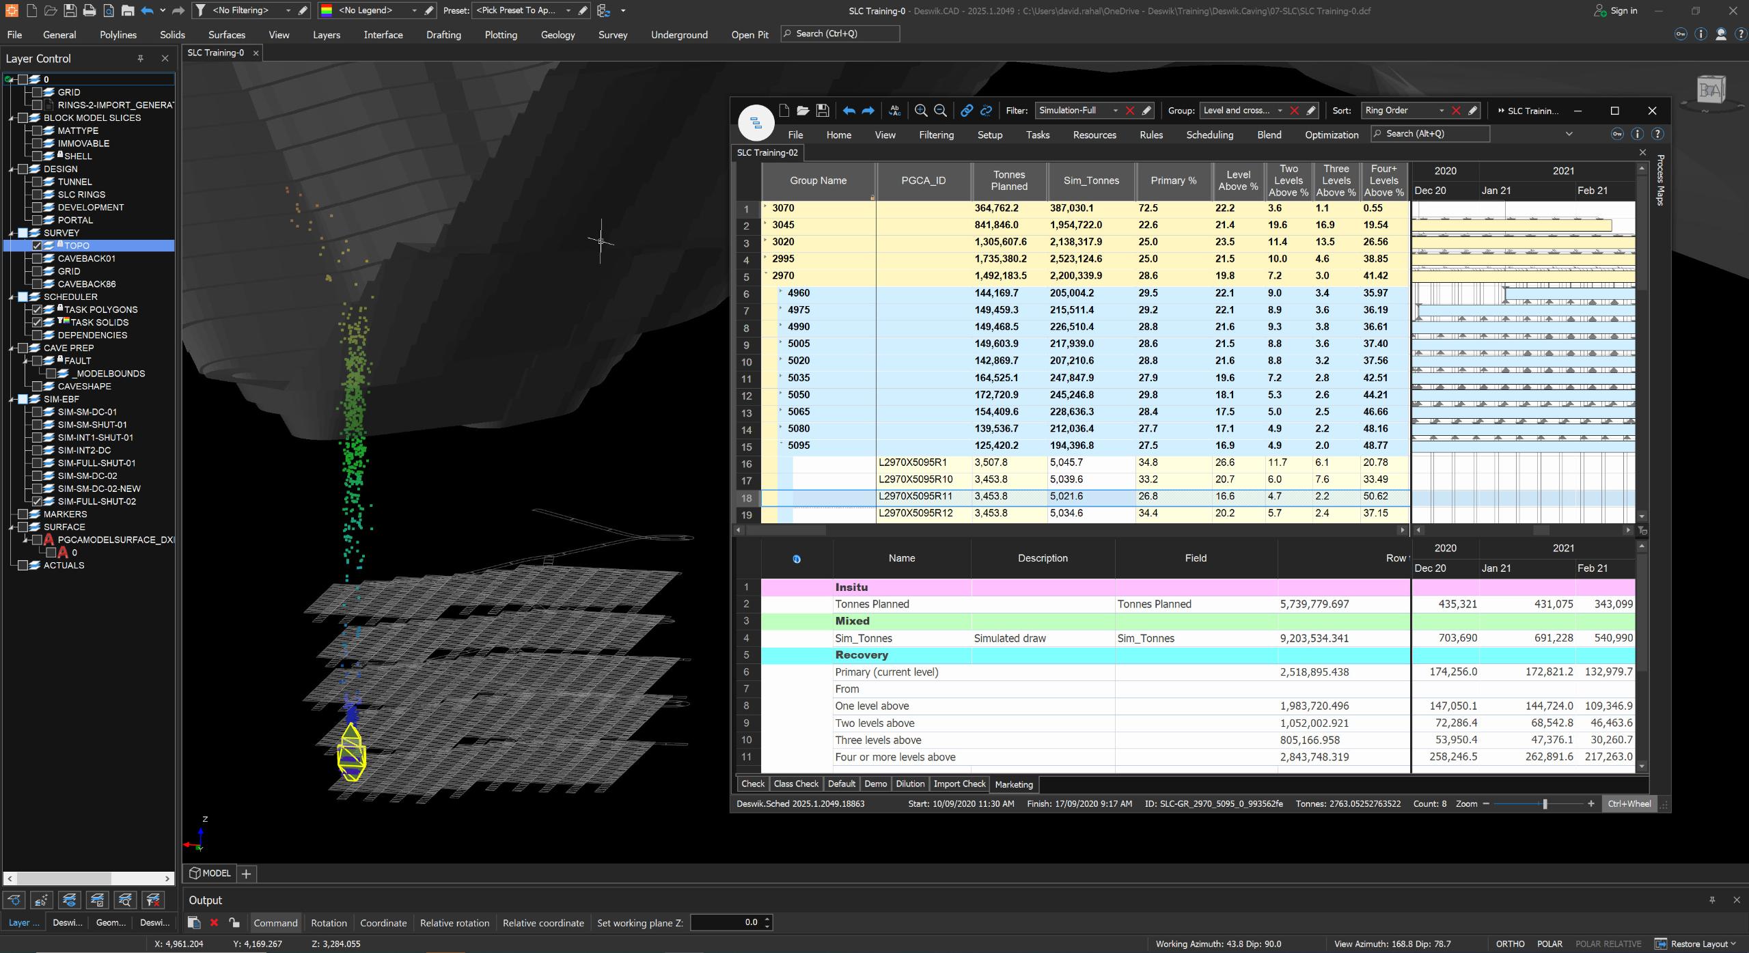1749x953 pixels.
Task: Enable the CAVEBACK01 layer checkbox
Action: coord(38,259)
